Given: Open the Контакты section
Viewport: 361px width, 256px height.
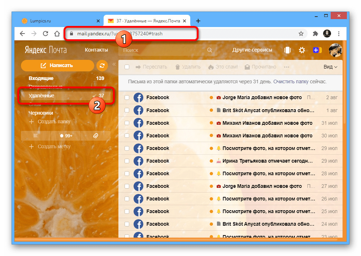Looking at the screenshot, I should 96,50.
